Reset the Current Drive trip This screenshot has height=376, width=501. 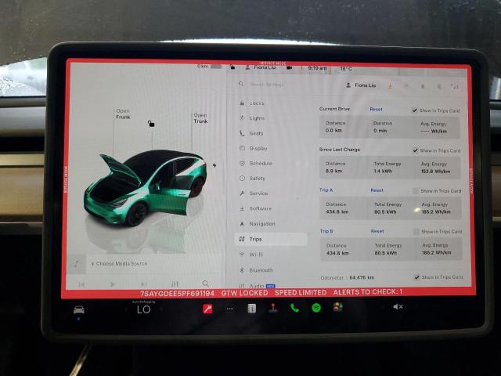pos(376,110)
